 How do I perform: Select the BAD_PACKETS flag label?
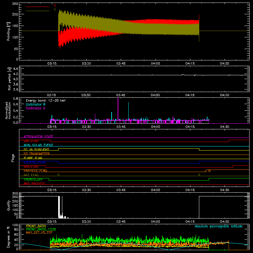click(x=34, y=183)
